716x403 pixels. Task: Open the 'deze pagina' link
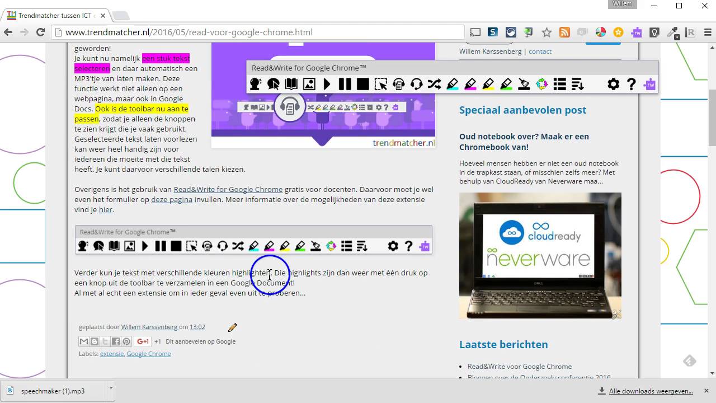172,199
